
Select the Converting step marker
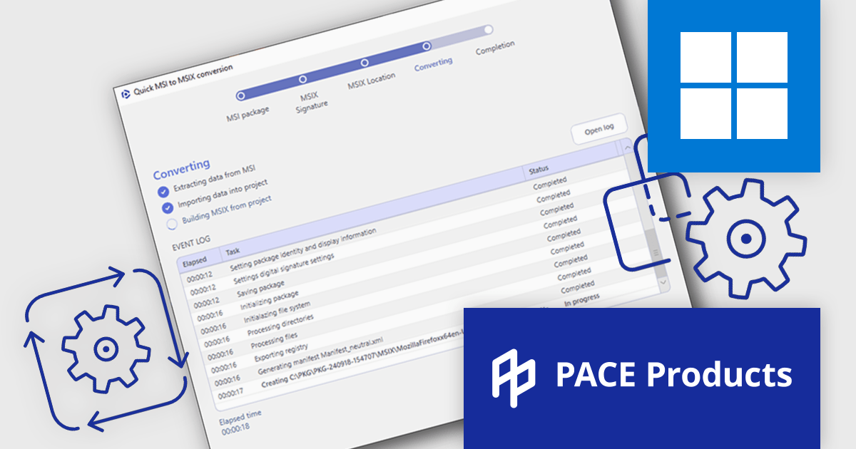426,46
